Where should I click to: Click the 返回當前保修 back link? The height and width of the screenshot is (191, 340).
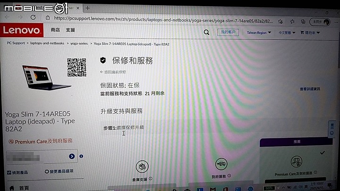pos(113,72)
